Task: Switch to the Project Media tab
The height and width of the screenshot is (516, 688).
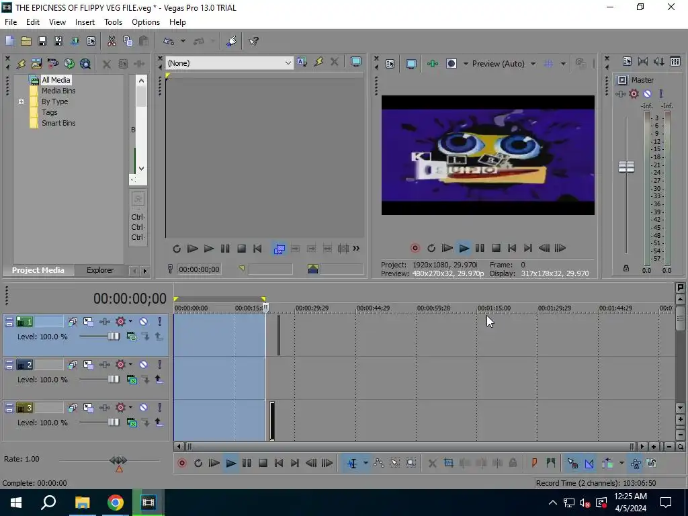Action: (38, 270)
